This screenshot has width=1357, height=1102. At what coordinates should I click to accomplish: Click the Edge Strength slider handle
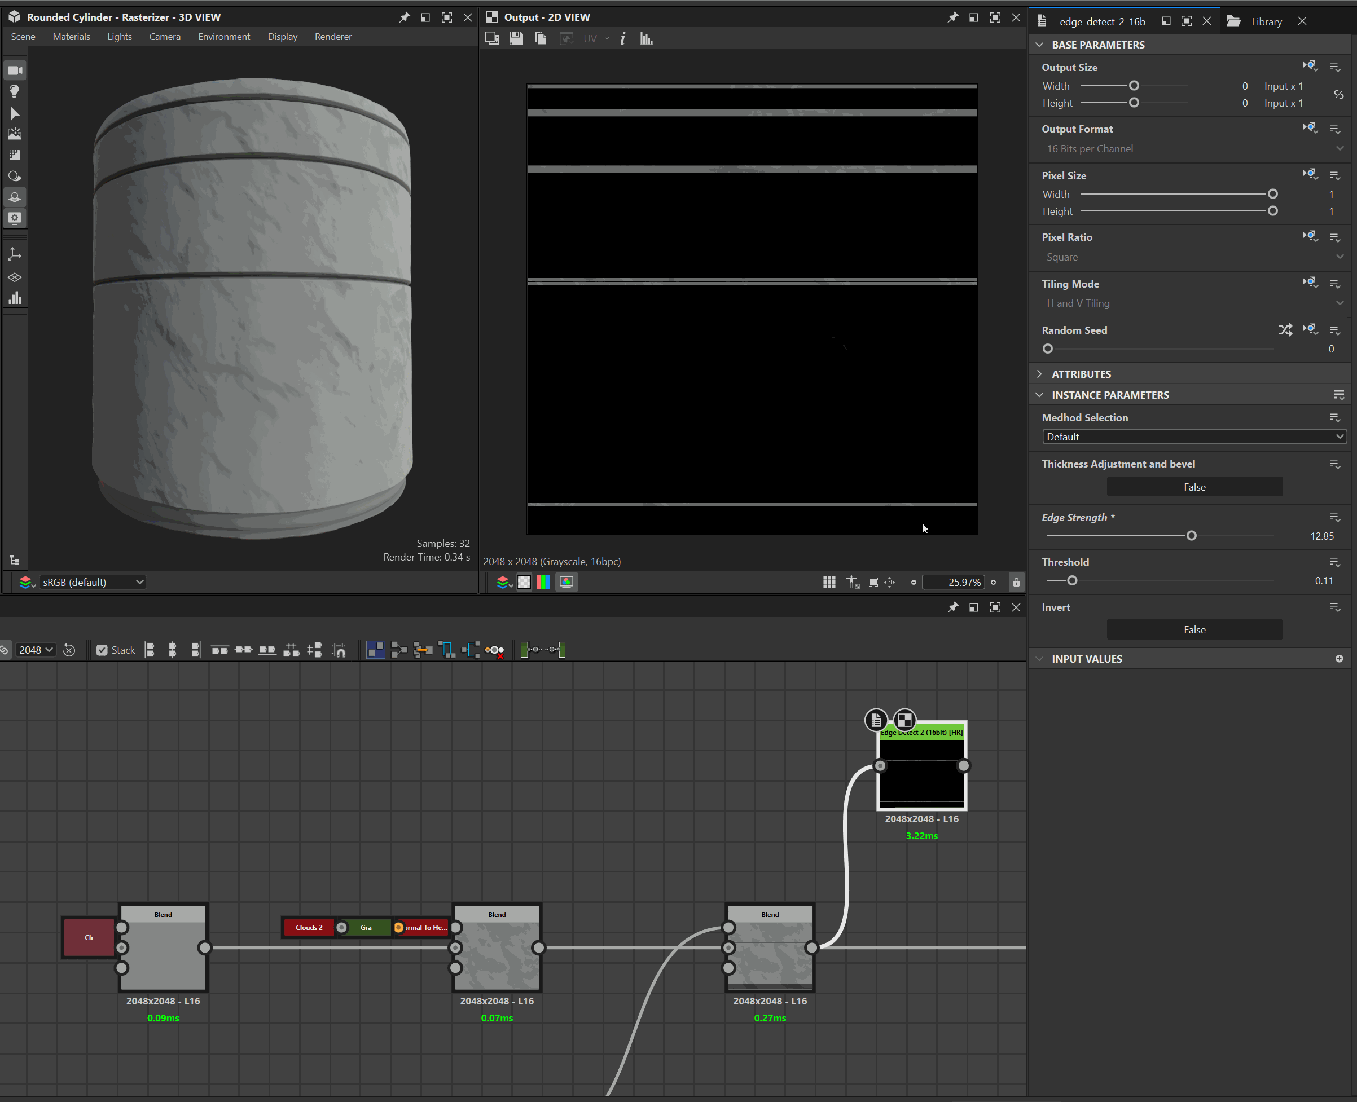click(x=1191, y=536)
